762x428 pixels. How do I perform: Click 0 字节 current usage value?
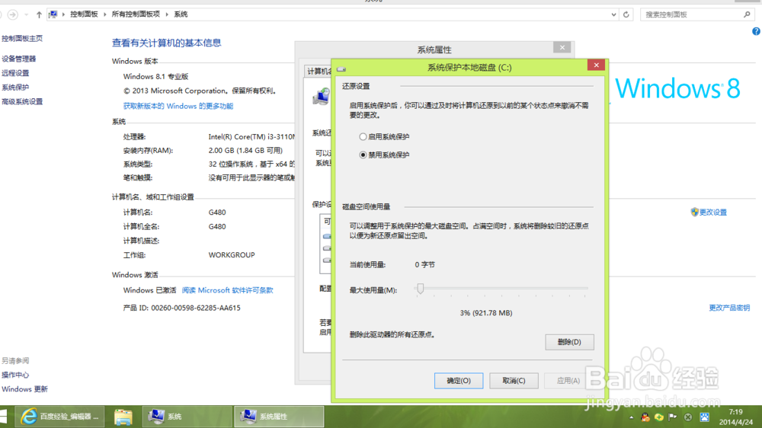click(x=424, y=264)
